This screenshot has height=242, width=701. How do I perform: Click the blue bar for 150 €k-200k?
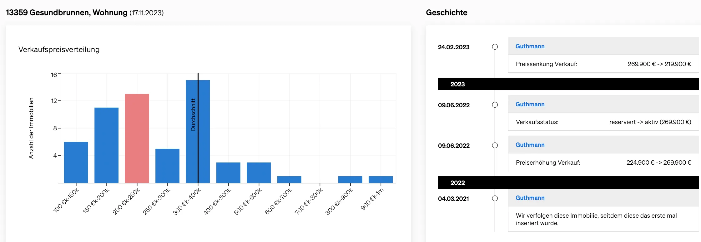[107, 145]
